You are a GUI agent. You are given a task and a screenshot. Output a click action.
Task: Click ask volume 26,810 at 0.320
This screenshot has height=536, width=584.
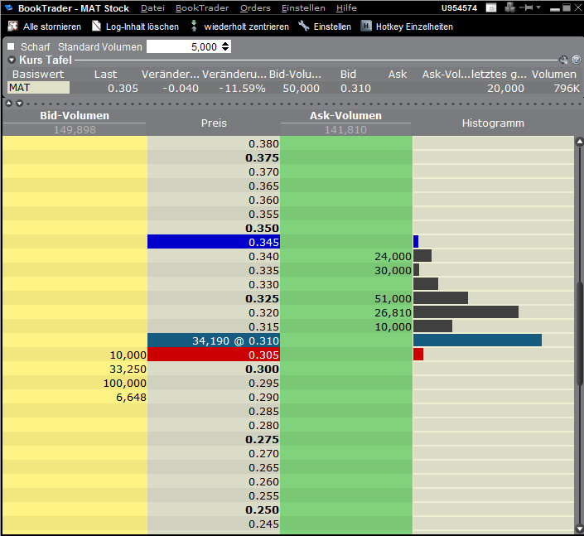(393, 313)
